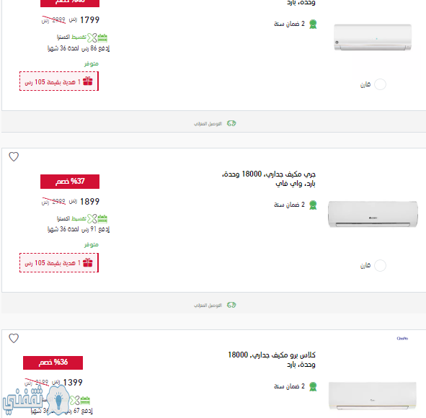This screenshot has height=418, width=426.
Task: Click the 36% discount red badge
Action: tap(53, 363)
